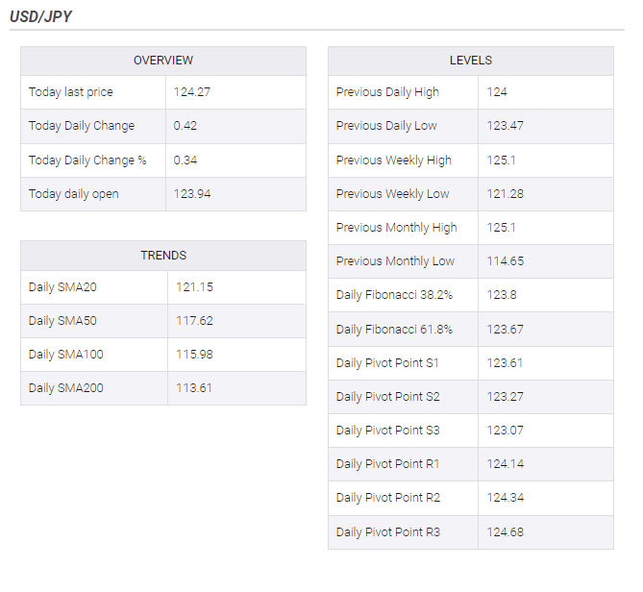
Task: Click the Daily Pivot Point S2 label
Action: (x=388, y=397)
